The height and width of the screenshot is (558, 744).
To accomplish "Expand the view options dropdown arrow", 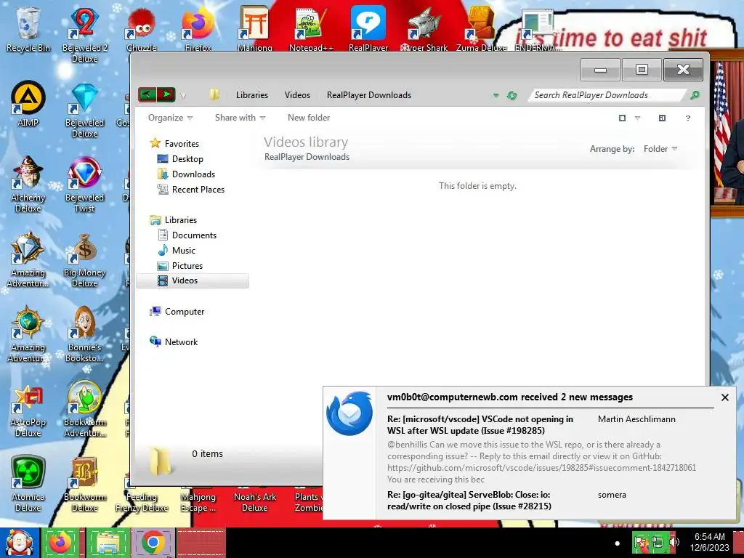I will (x=637, y=118).
